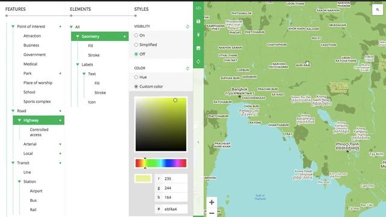Open the code view icon
Viewport: 386px width, 217px height.
pyautogui.click(x=198, y=8)
